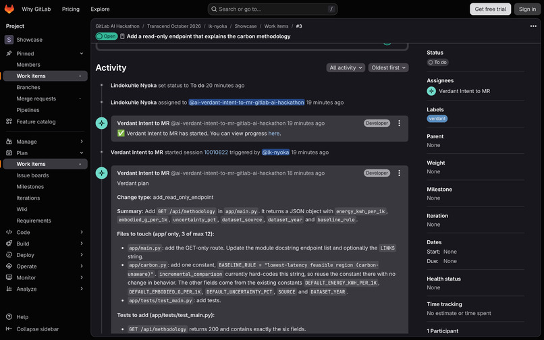The width and height of the screenshot is (544, 340).
Task: Open Requirements under Plan
Action: 34,221
